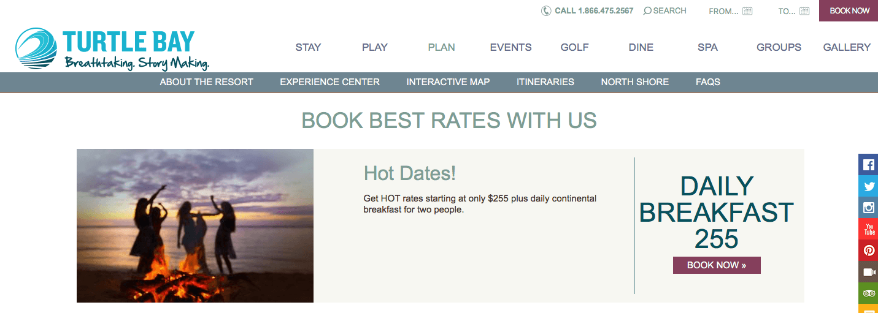Click Book Now under Daily Breakfast 255
878x313 pixels.
[x=717, y=265]
